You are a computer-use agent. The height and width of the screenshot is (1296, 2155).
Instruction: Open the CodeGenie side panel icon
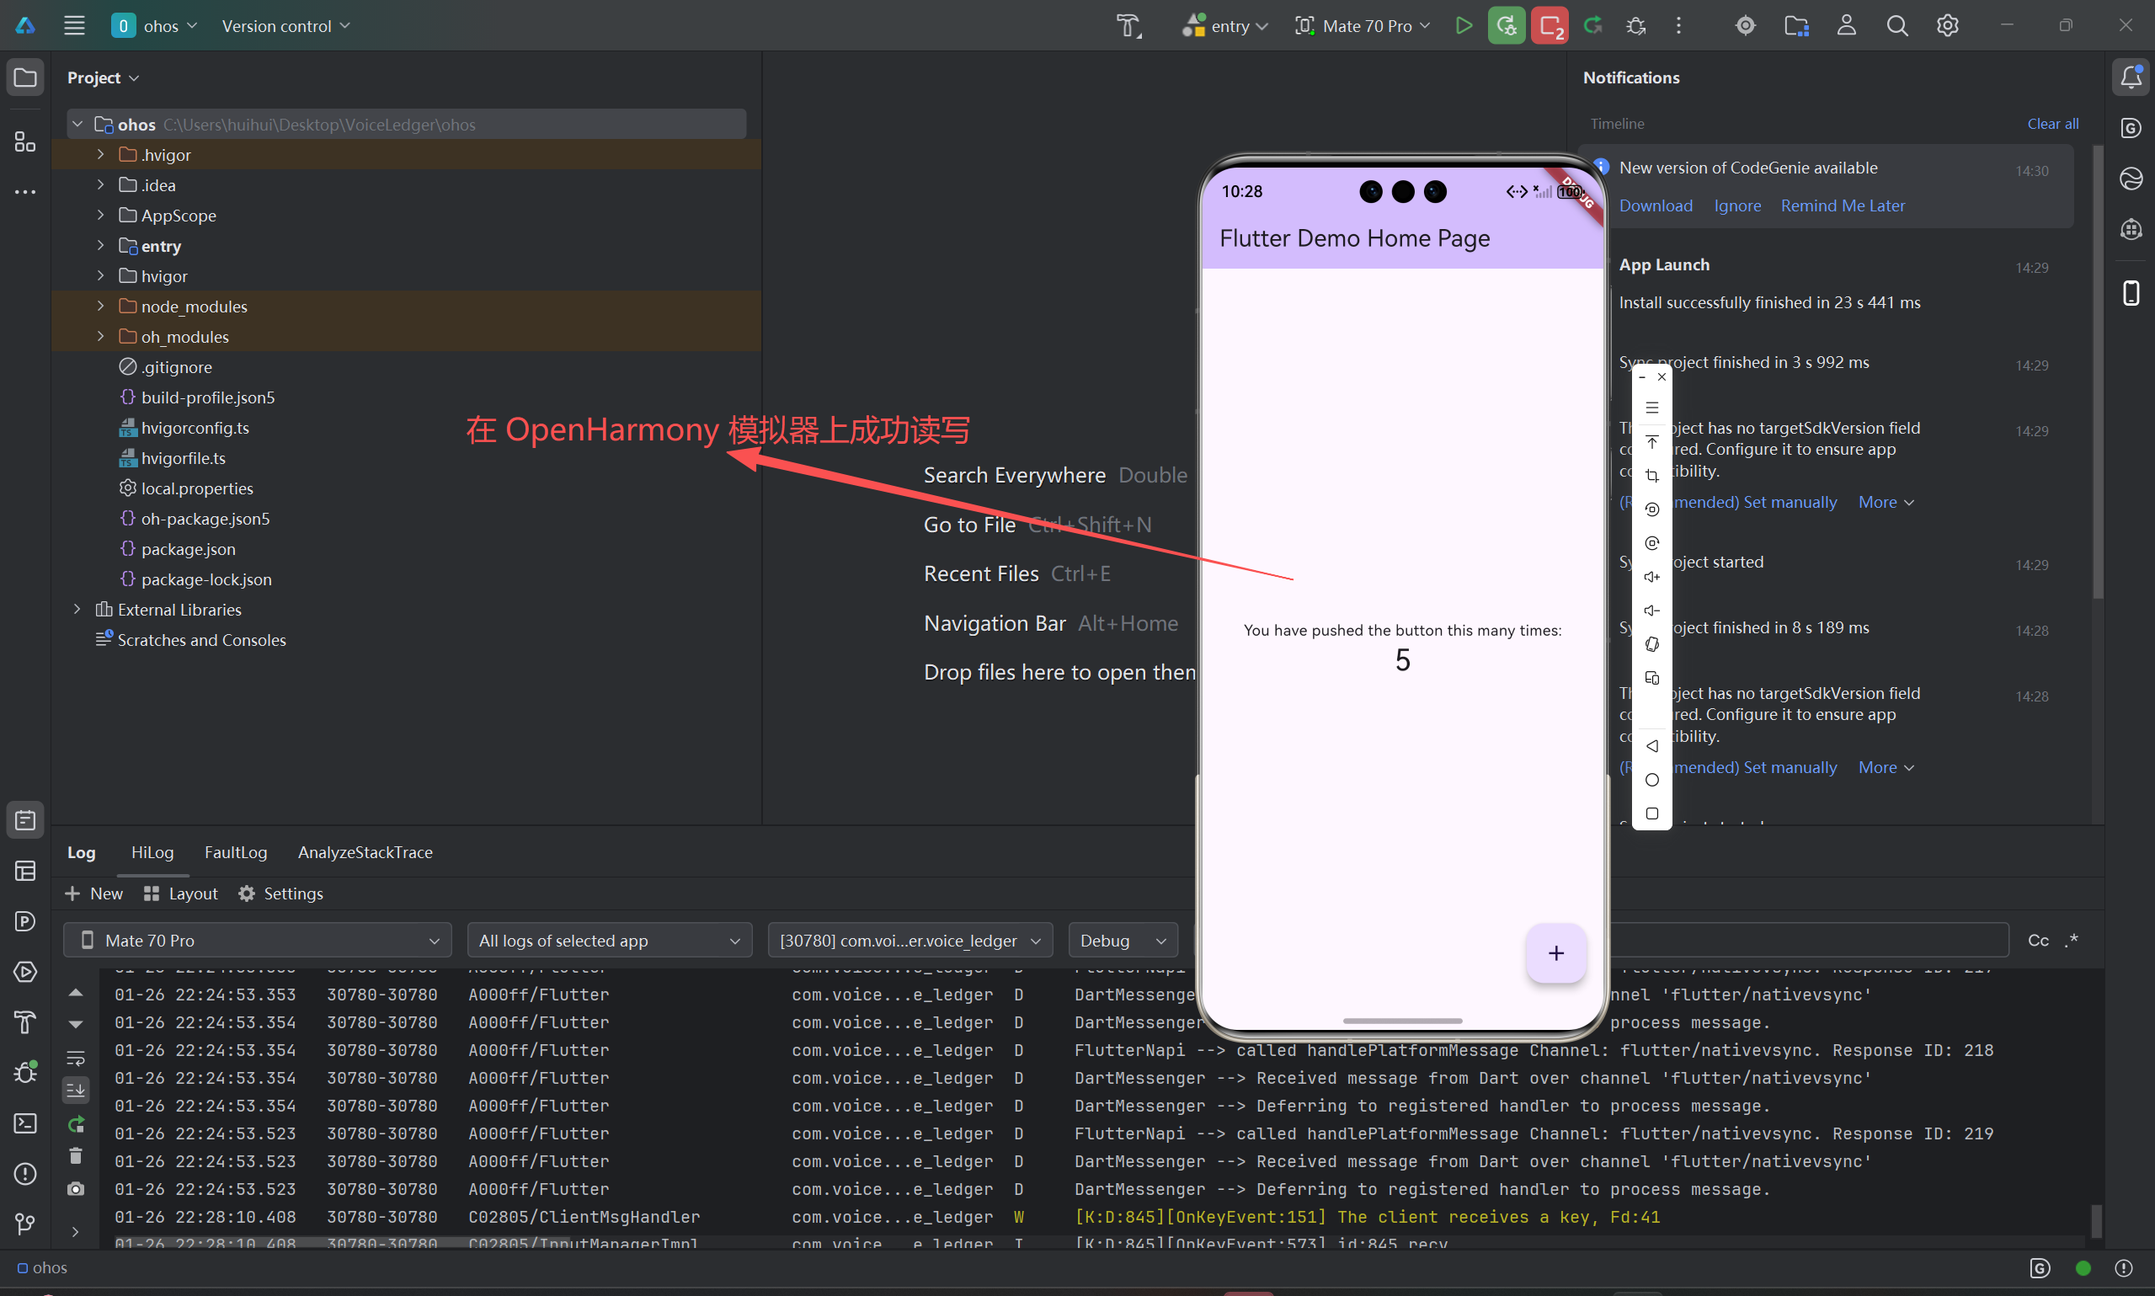[x=2131, y=127]
